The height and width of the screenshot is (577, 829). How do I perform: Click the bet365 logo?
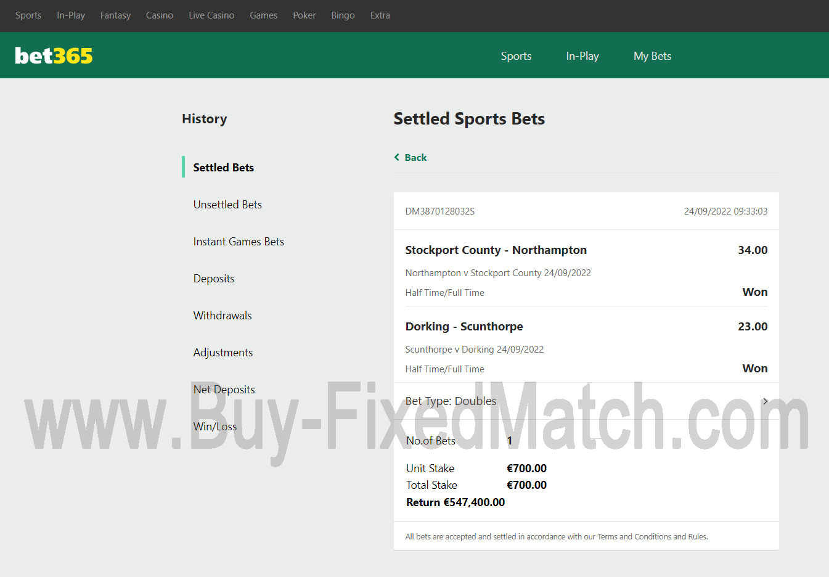pos(54,56)
